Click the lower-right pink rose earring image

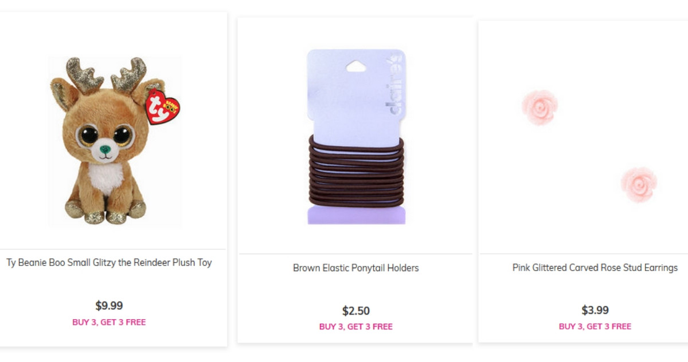click(639, 184)
